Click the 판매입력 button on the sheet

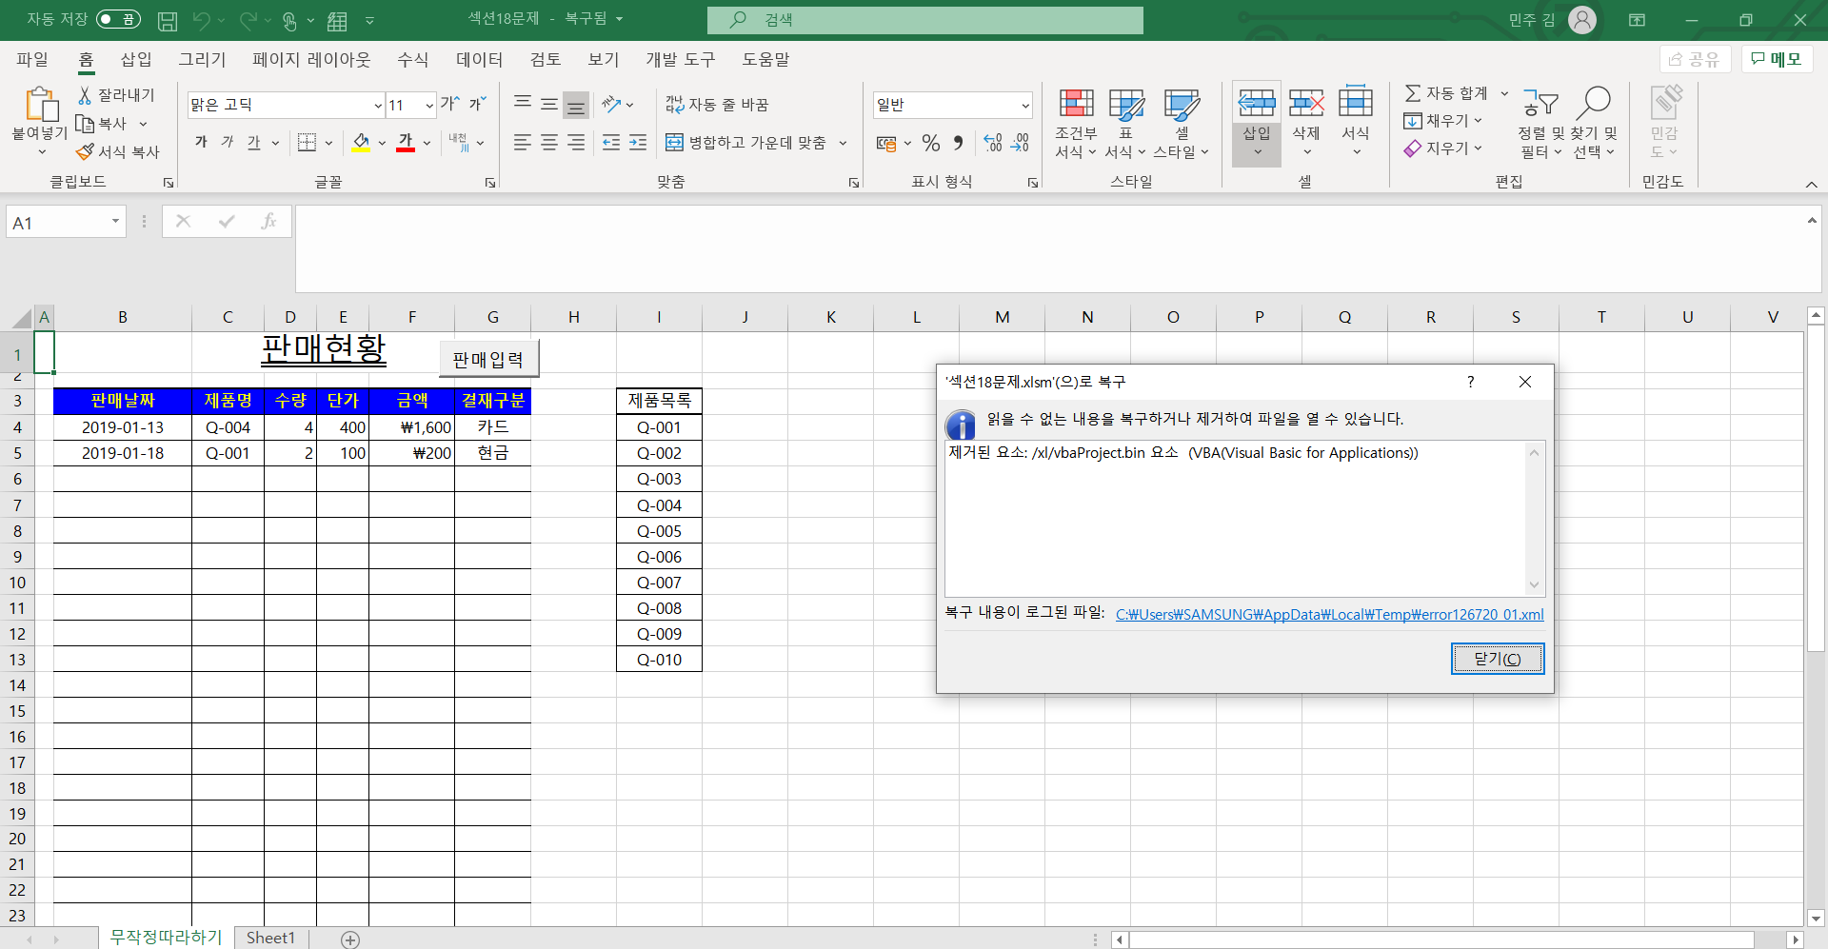tap(488, 360)
